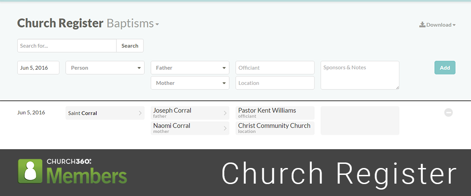Click the Add button

coord(444,68)
